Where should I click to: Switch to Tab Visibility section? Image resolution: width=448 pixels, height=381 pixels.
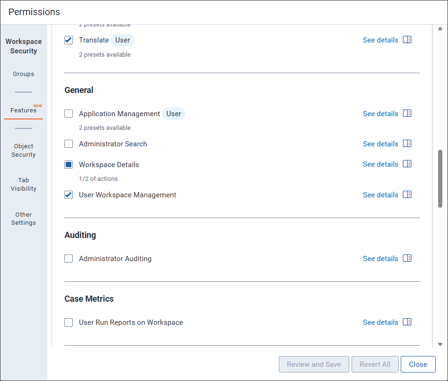click(24, 185)
